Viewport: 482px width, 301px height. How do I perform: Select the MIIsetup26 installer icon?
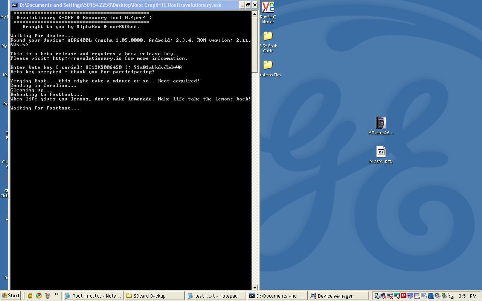[x=381, y=123]
